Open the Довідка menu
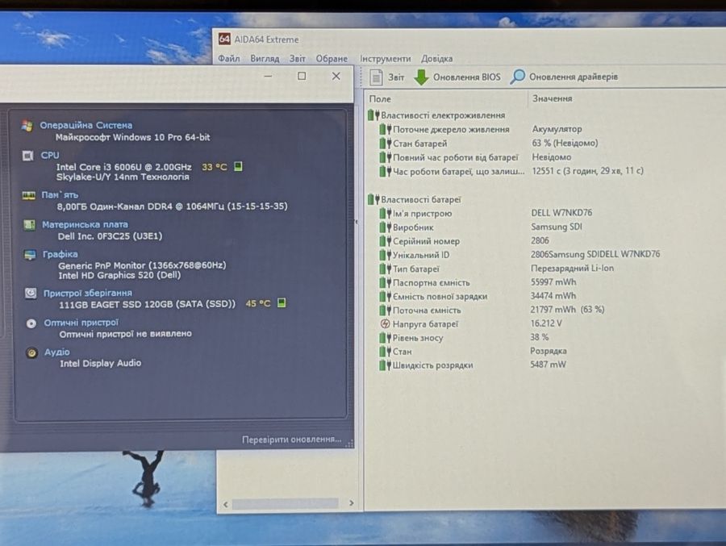Viewport: 726px width, 546px height. point(436,59)
